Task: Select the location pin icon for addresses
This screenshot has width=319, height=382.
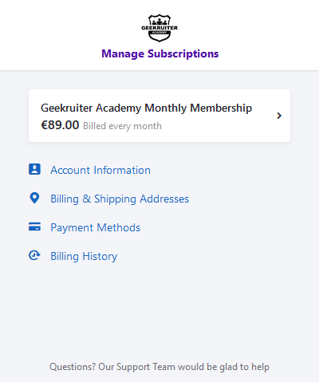Action: tap(34, 198)
